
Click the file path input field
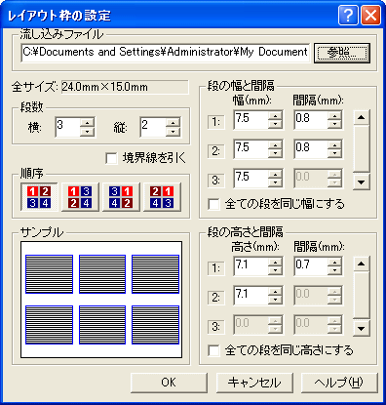point(166,53)
